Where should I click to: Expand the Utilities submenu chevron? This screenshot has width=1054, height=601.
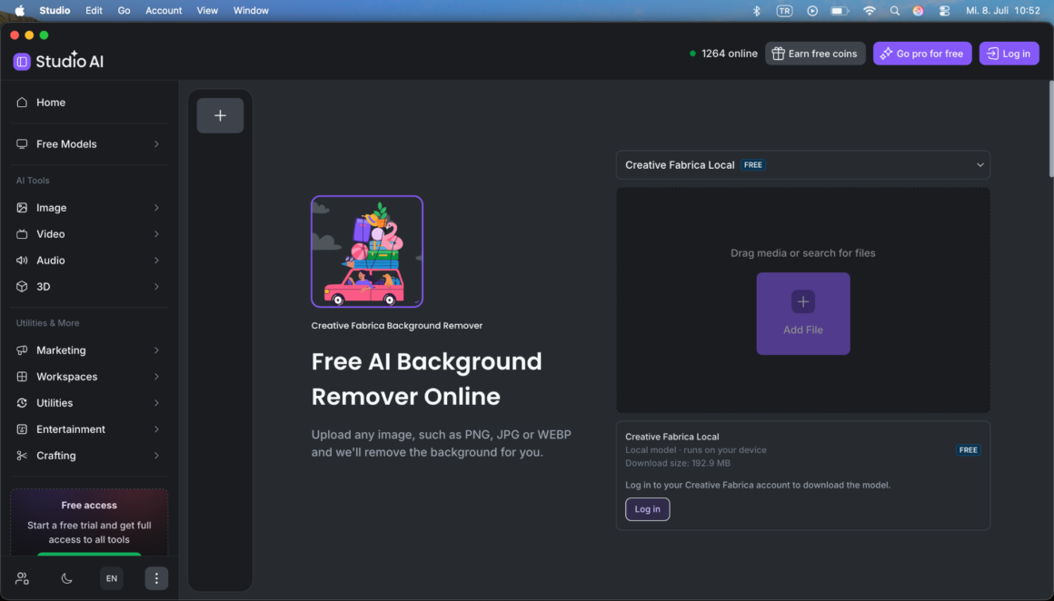tap(156, 402)
